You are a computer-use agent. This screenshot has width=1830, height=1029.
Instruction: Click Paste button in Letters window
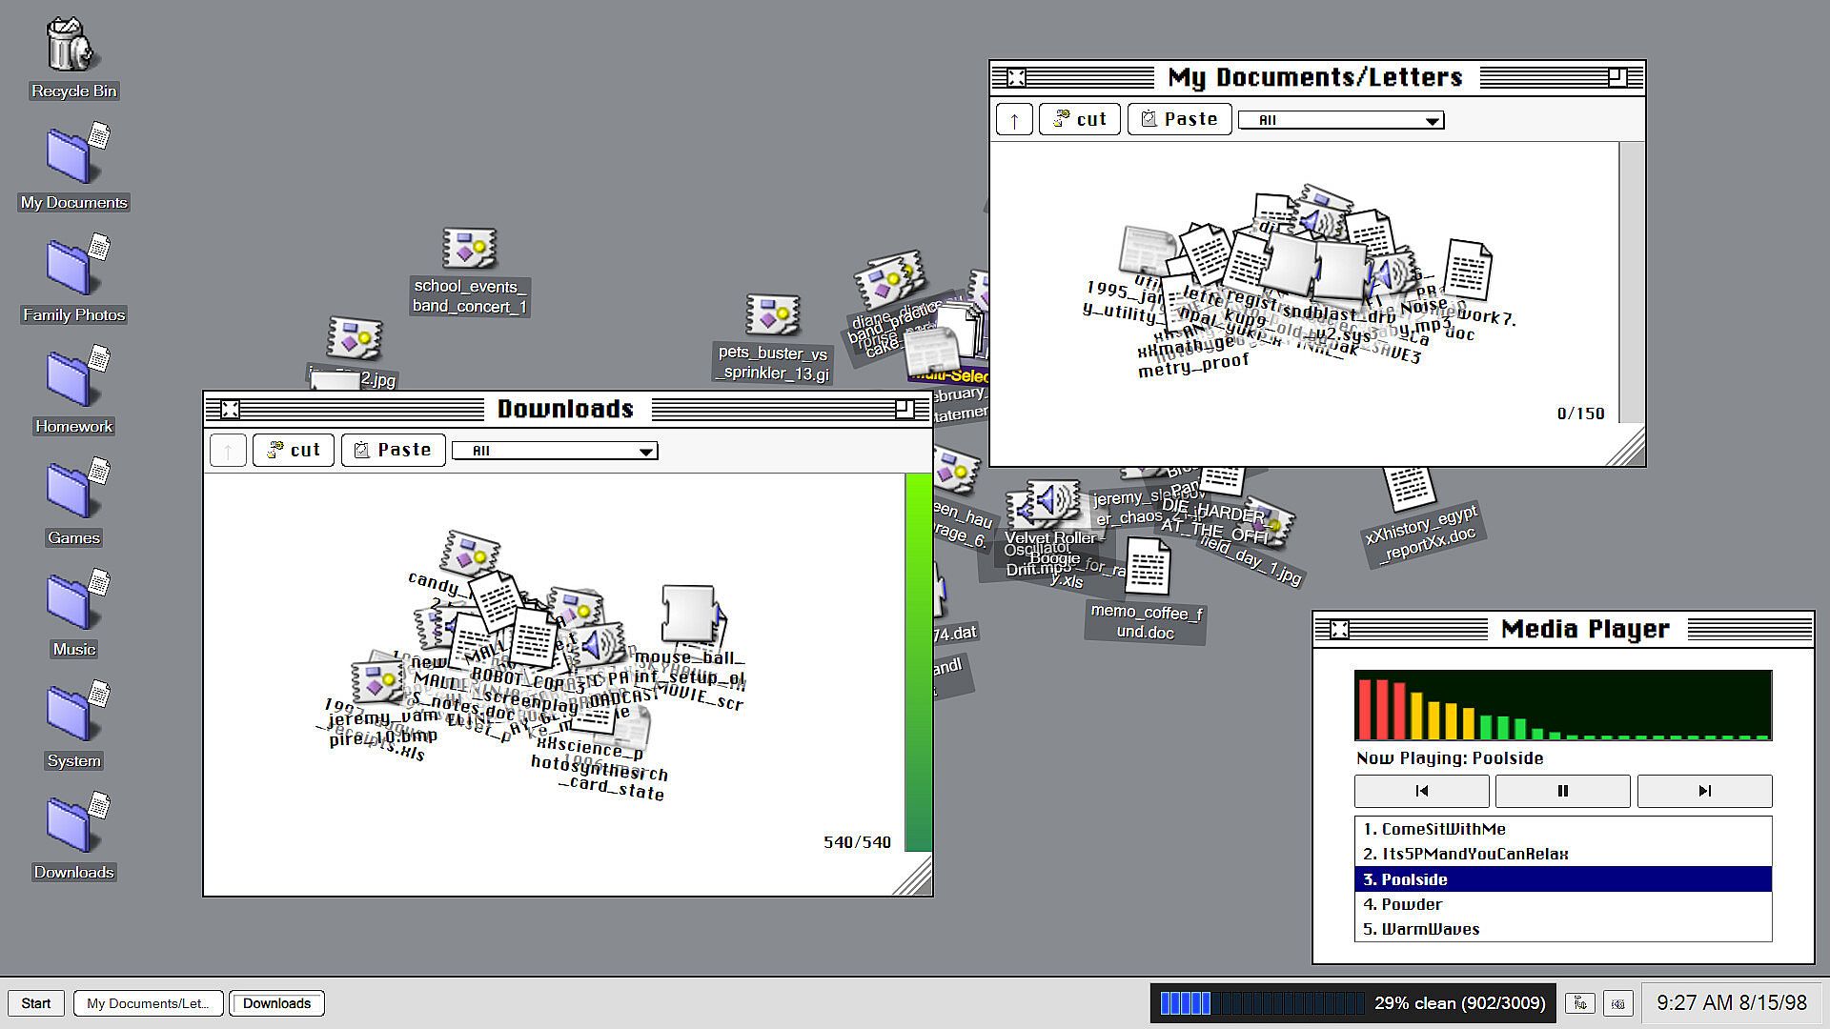point(1179,119)
